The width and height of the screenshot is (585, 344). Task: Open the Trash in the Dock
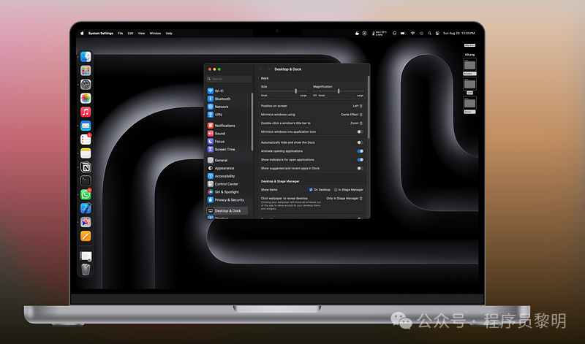[x=86, y=269]
